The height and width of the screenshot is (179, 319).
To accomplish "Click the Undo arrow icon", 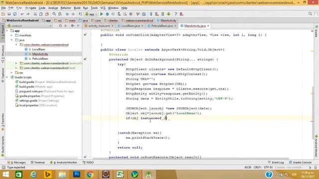I will coord(22,14).
